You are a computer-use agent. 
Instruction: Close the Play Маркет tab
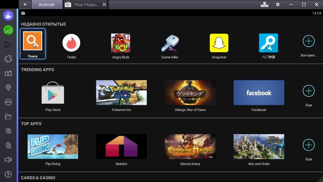(x=104, y=5)
